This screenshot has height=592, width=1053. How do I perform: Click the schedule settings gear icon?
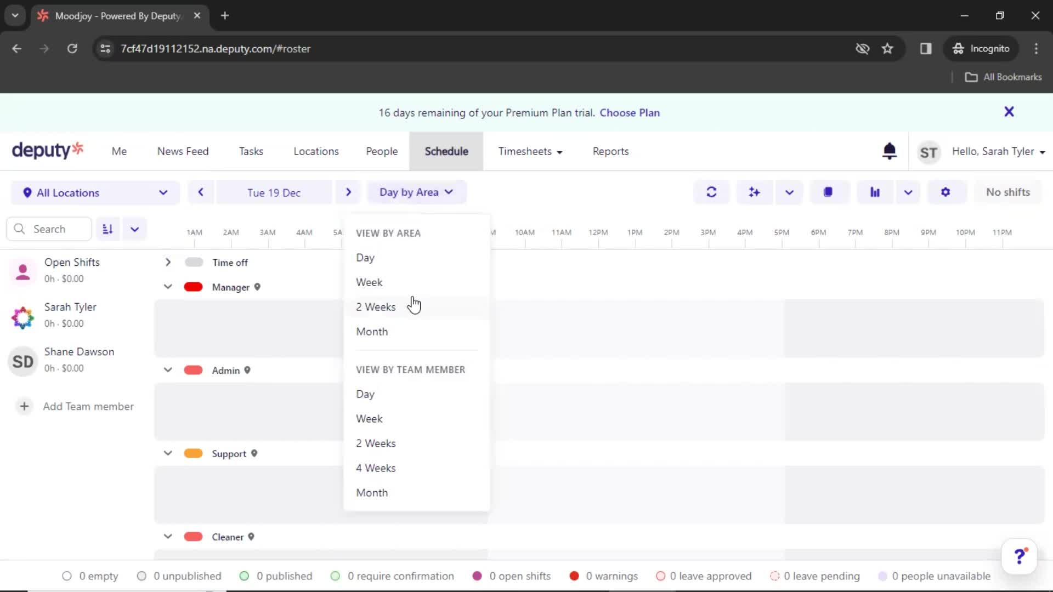tap(946, 192)
